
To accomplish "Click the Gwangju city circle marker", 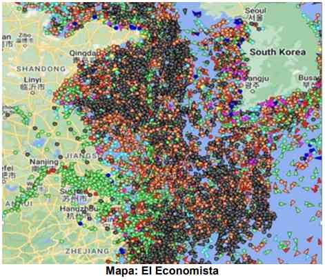I will pos(253,91).
